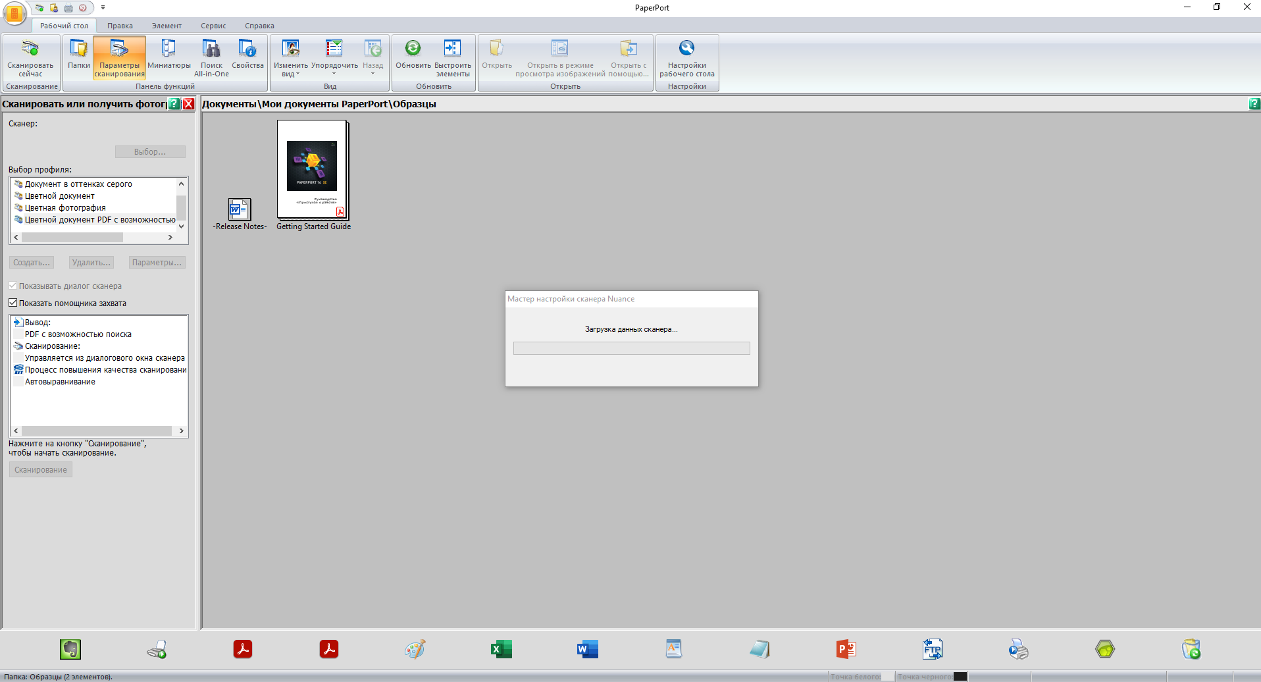Click Выстроить элементы in the ribbon
The image size is (1261, 682).
[x=453, y=58]
